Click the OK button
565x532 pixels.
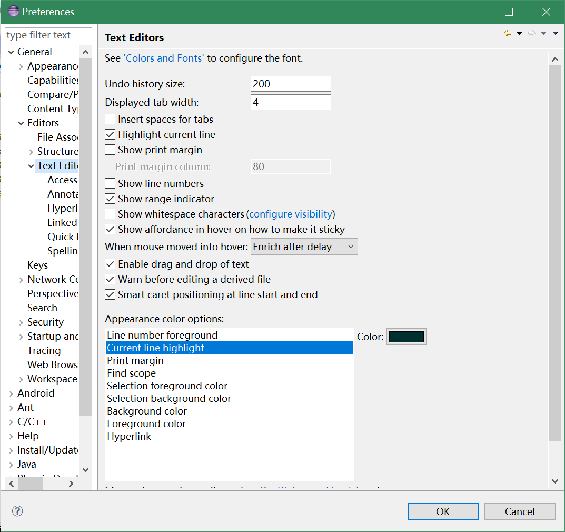coord(442,511)
